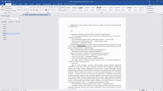This screenshot has height=91, width=163.
Task: Toggle bold formatting
Action: (x=18, y=10)
